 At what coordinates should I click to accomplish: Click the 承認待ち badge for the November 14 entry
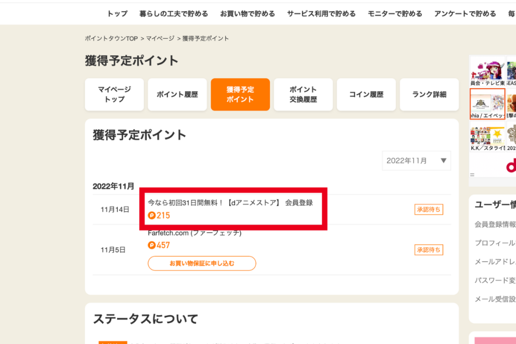click(429, 210)
